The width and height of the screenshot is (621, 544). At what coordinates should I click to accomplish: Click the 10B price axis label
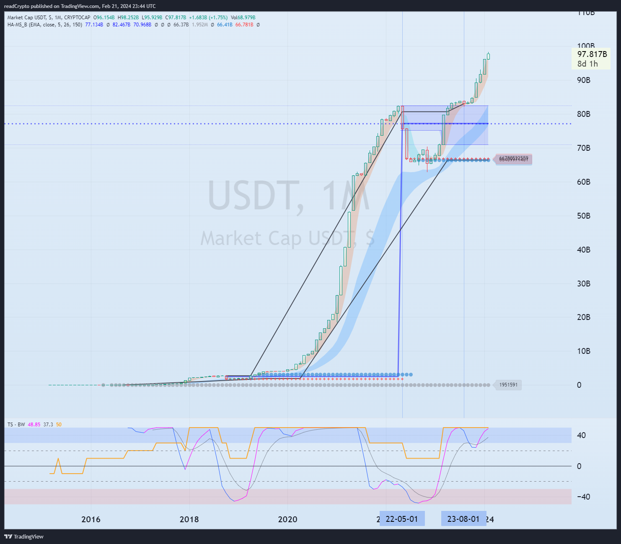pos(584,351)
